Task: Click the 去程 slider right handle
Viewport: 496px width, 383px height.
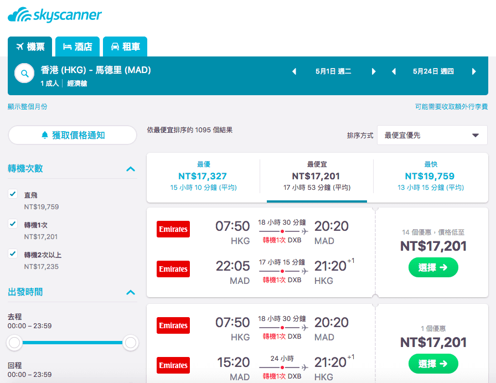Action: point(131,343)
